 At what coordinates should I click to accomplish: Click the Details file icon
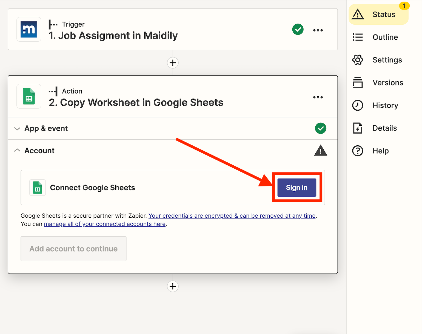(x=358, y=128)
